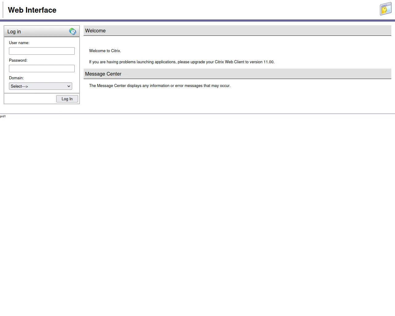Click the 'prd1' footer text

coord(3,116)
